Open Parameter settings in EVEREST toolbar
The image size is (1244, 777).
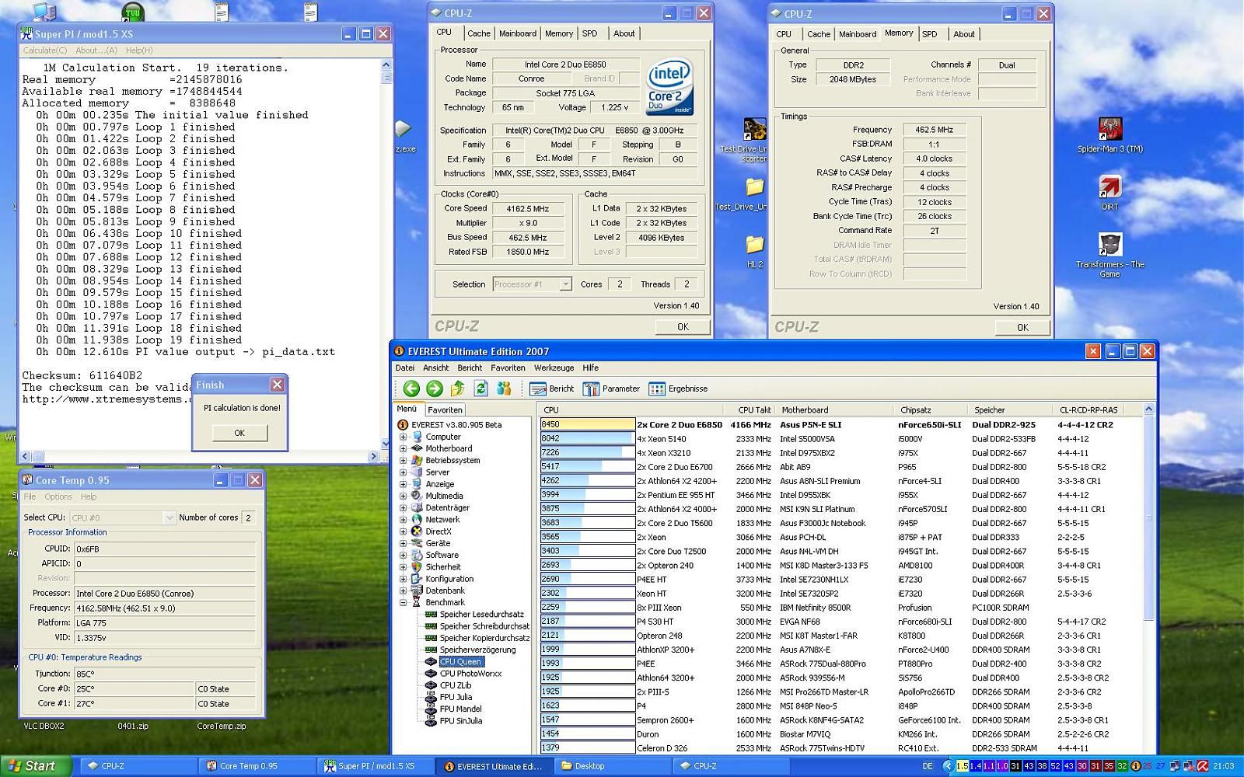pos(612,388)
